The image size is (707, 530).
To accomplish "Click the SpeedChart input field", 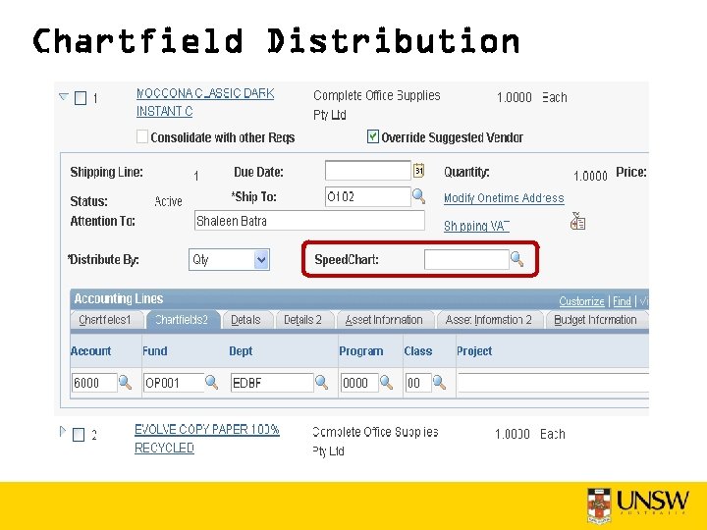I will click(466, 259).
